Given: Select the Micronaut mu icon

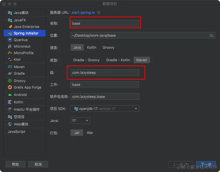Looking at the screenshot, I should click(10, 46).
